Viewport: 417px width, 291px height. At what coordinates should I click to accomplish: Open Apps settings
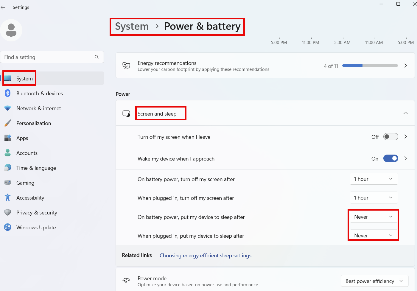point(52,138)
